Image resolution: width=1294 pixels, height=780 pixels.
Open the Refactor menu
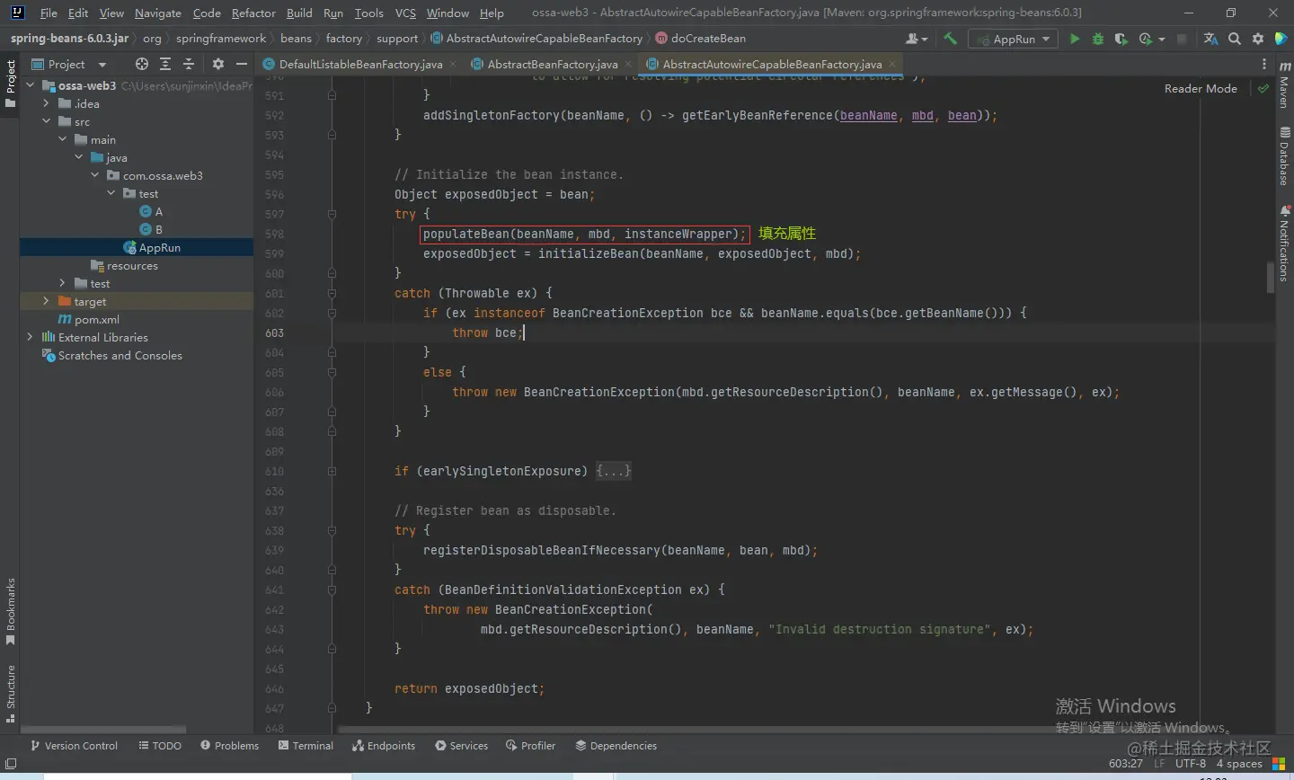click(x=253, y=13)
